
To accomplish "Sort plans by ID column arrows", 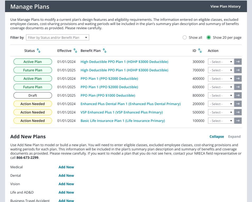I will pos(200,51).
